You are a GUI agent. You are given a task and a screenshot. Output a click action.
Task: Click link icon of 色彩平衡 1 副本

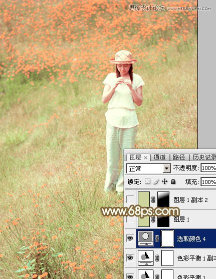click(157, 258)
